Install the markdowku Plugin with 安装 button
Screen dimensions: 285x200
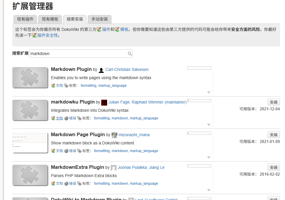(274, 102)
